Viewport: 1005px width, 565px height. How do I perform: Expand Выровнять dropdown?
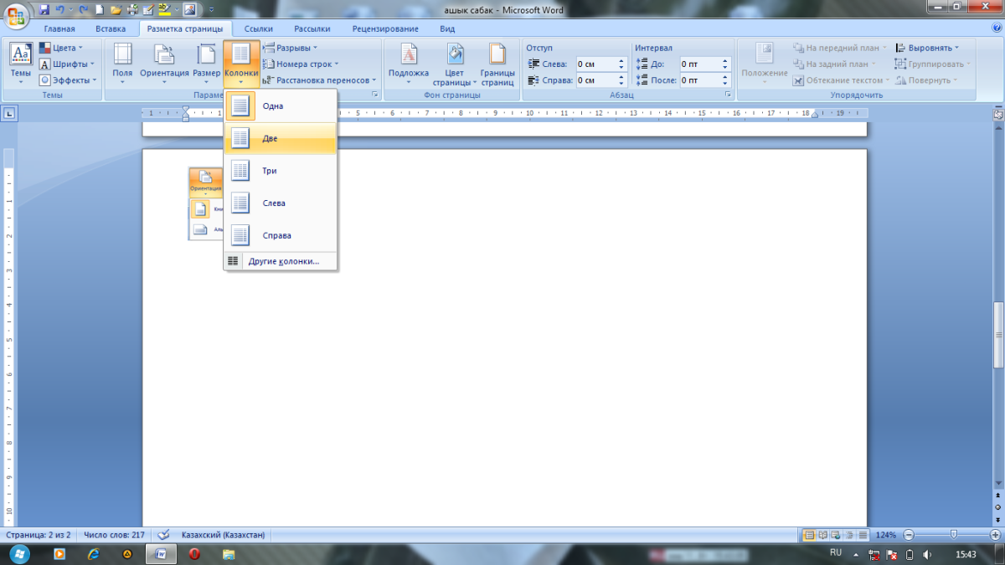pos(928,48)
